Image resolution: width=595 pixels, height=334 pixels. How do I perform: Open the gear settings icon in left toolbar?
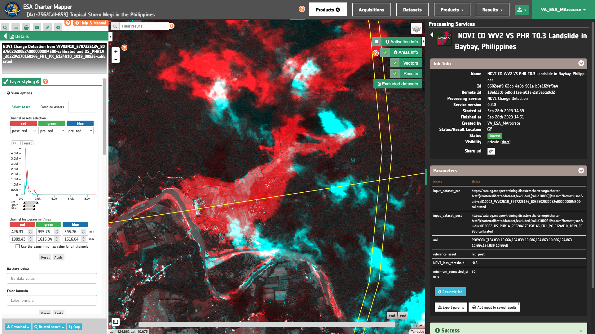pos(58,28)
